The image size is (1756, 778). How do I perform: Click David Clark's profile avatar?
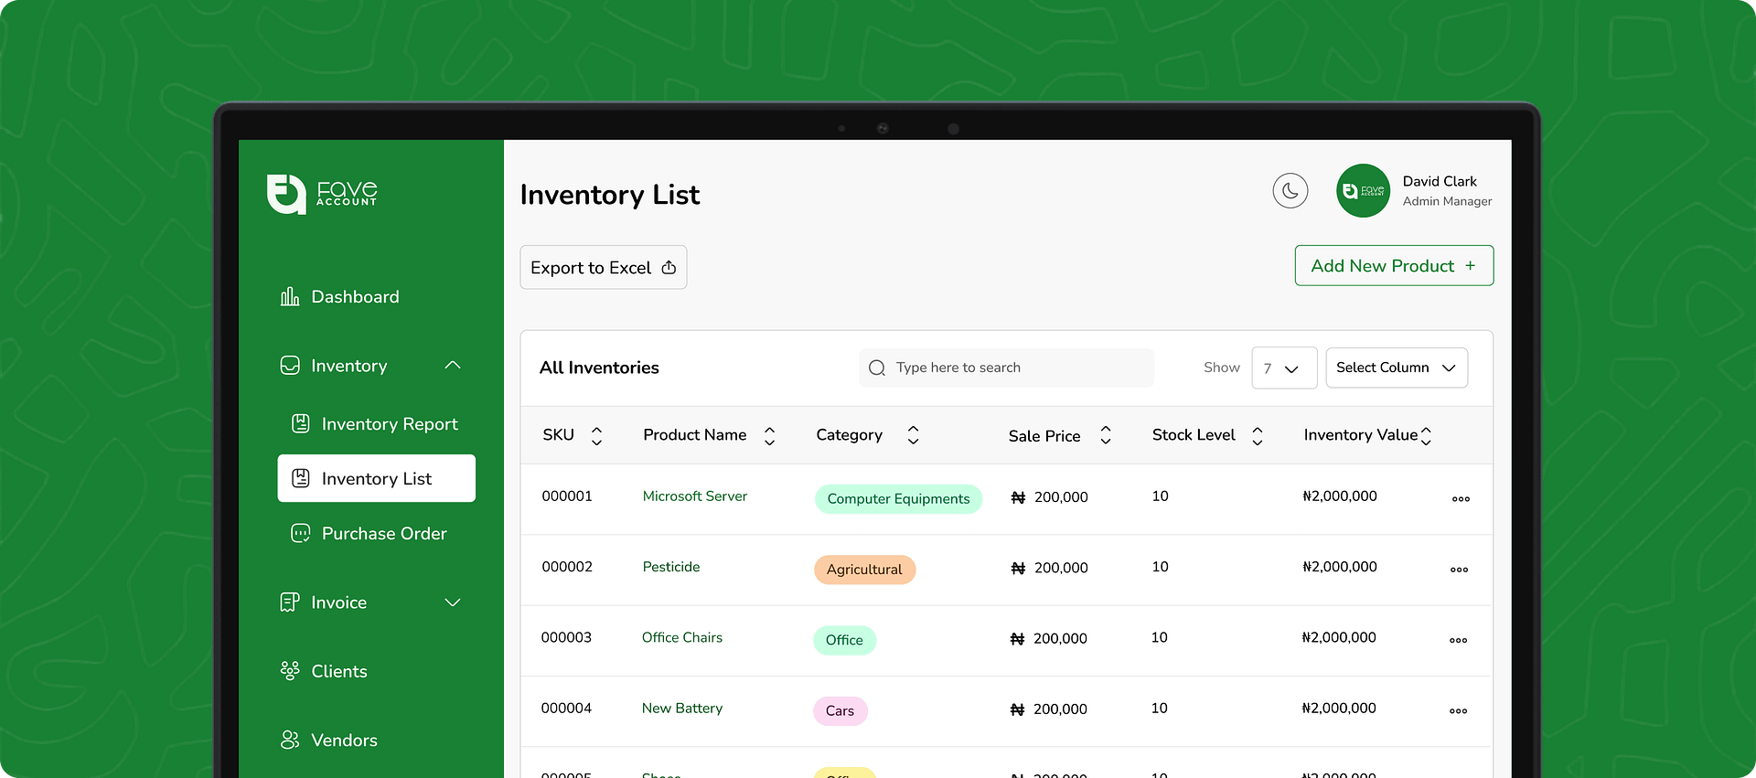click(x=1363, y=191)
